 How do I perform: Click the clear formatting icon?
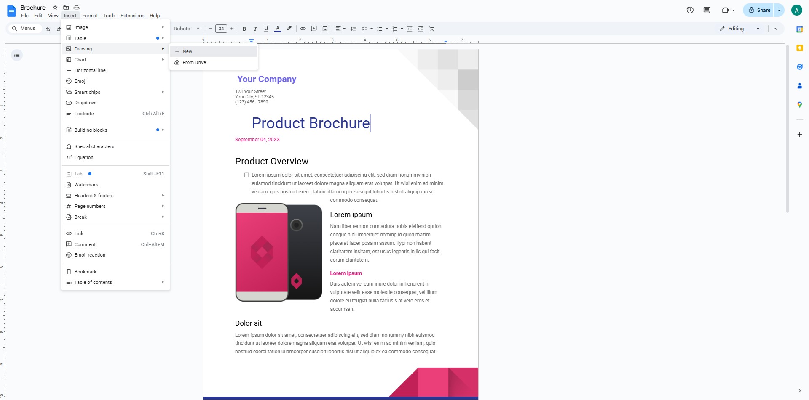pyautogui.click(x=432, y=29)
